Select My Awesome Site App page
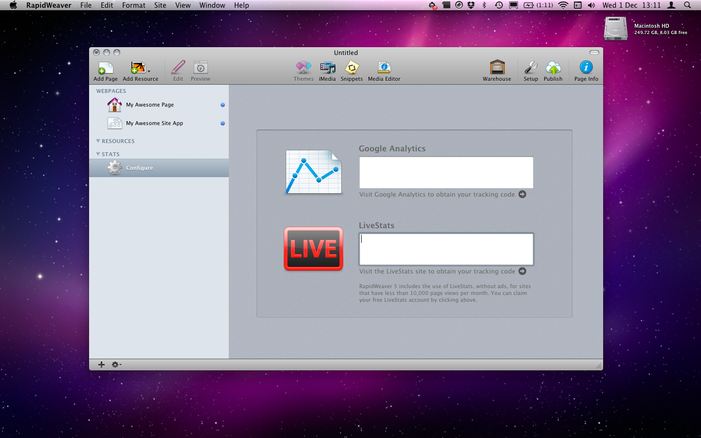 [159, 123]
